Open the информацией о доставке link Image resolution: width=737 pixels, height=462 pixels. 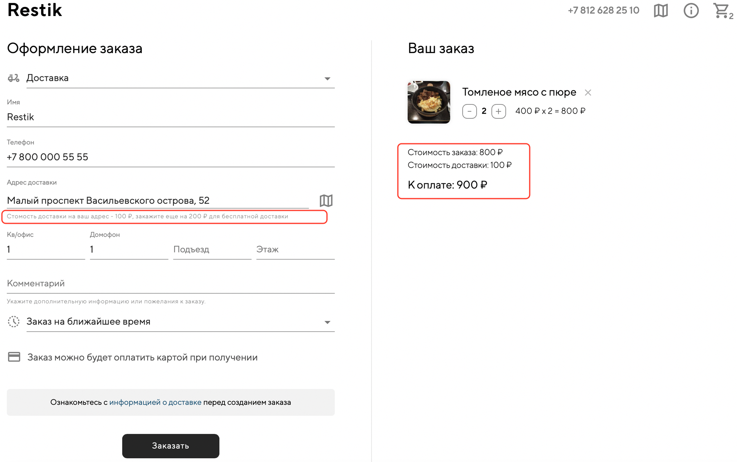(155, 403)
